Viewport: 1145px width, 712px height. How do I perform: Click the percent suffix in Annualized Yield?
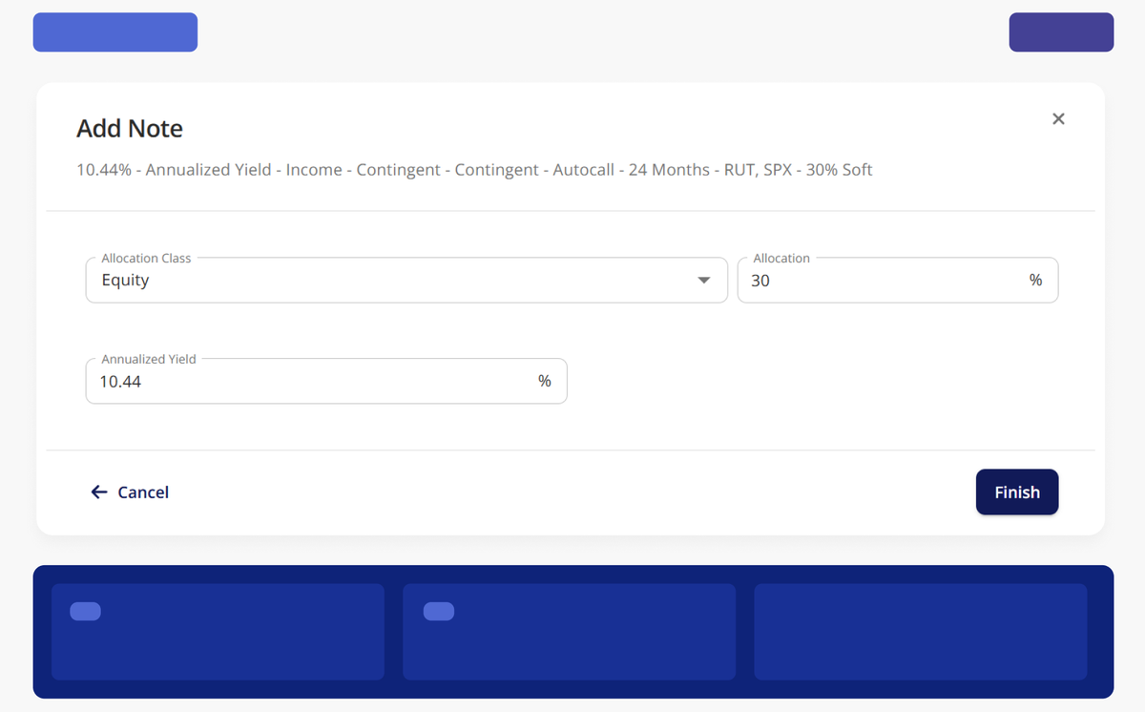tap(545, 382)
